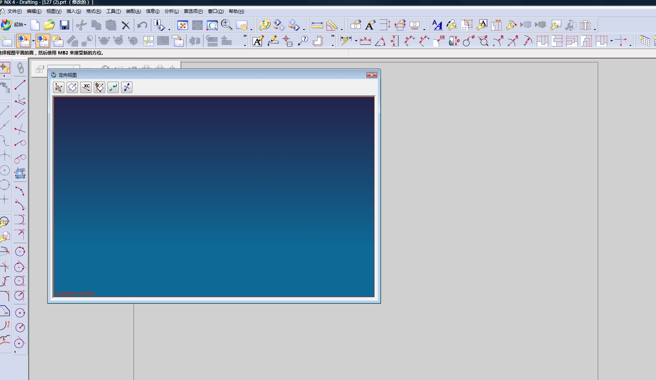Select the horizontal dimension icon
Viewport: 656px width, 380px height.
[365, 41]
